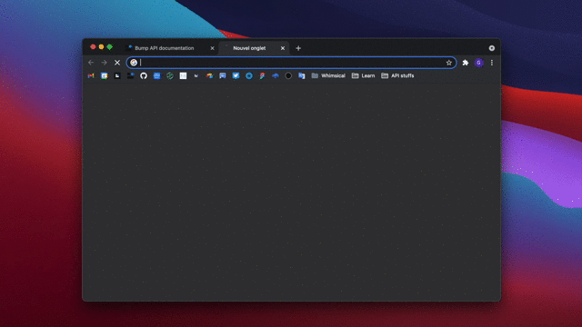Open a new tab with plus button
Image resolution: width=582 pixels, height=327 pixels.
tap(298, 48)
